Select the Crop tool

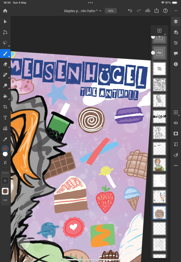pyautogui.click(x=5, y=107)
